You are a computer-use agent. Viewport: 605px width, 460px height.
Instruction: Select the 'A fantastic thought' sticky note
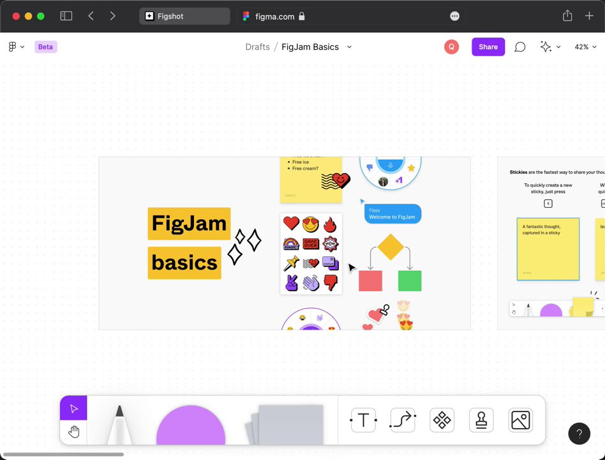click(548, 249)
